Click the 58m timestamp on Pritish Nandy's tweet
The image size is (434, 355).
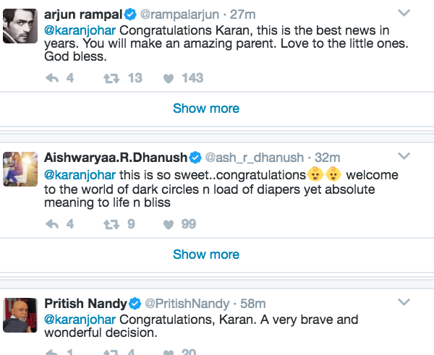[x=254, y=303]
